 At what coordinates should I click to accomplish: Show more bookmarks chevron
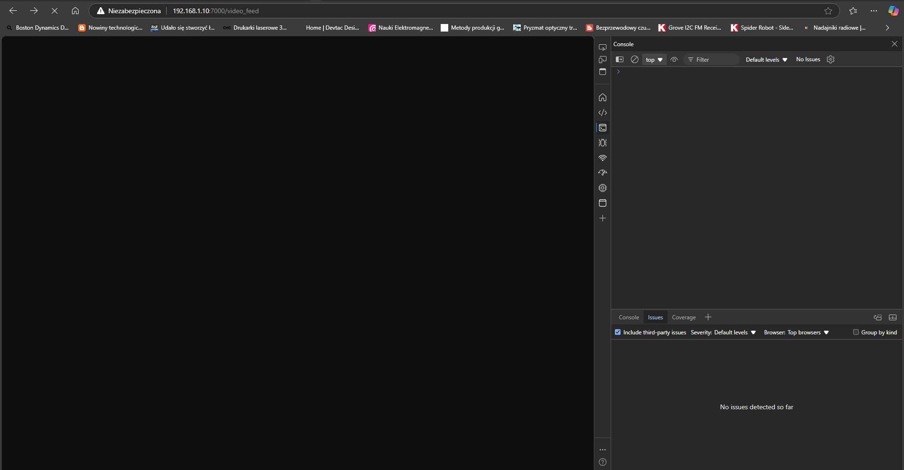click(888, 28)
